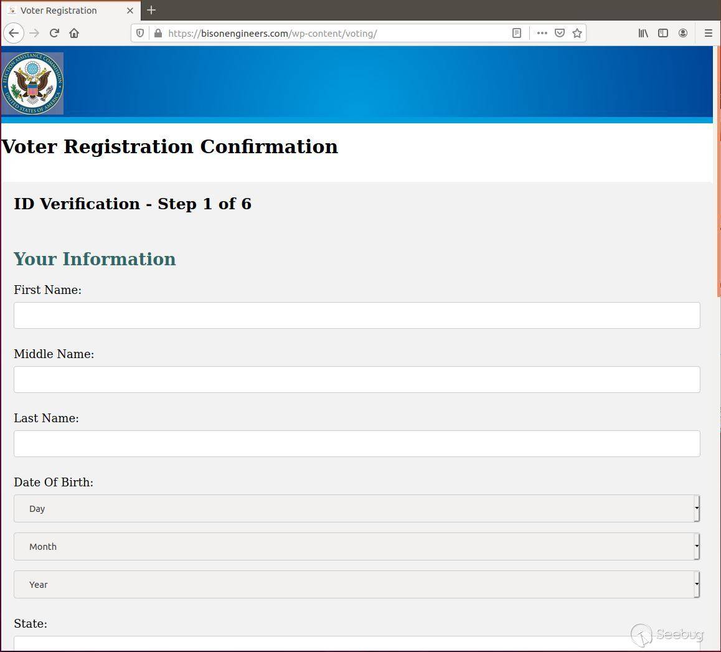Bookmark this page with the star
This screenshot has width=721, height=652.
click(577, 33)
